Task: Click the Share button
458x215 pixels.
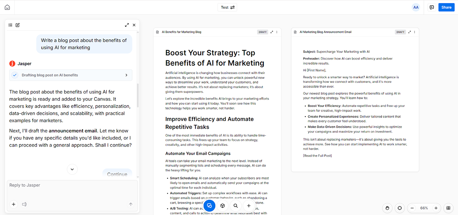Action: click(x=446, y=7)
